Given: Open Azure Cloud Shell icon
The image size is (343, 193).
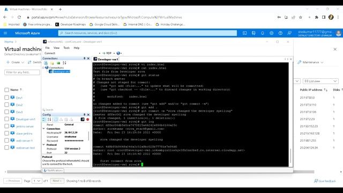Looking at the screenshot, I should tap(244, 33).
